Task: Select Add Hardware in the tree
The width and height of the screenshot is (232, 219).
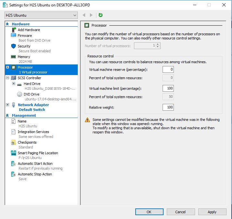Action: 29,30
